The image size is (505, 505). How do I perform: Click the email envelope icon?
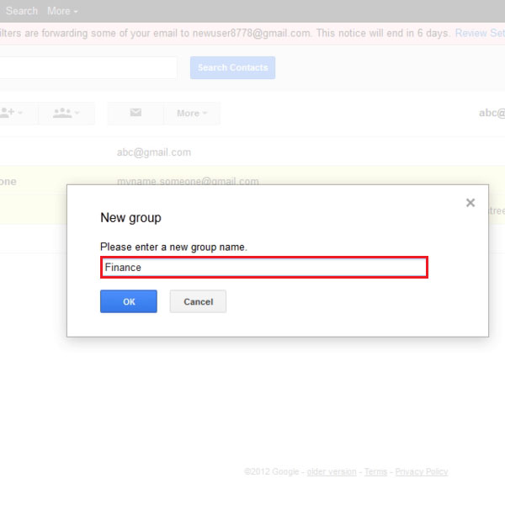[x=136, y=113]
